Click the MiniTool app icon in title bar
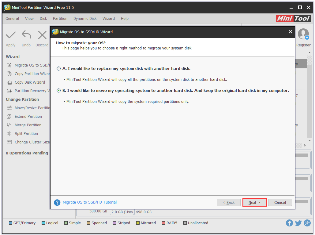 tap(7, 7)
